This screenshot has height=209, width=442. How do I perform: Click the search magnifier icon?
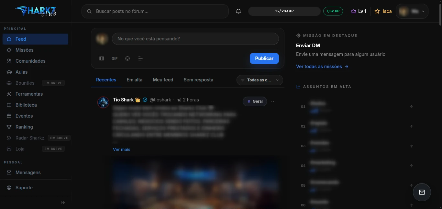[89, 11]
